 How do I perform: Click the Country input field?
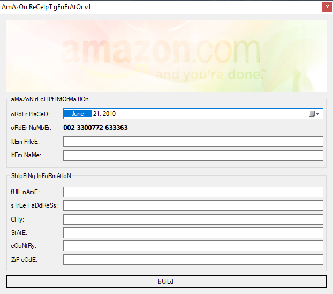pos(193,246)
